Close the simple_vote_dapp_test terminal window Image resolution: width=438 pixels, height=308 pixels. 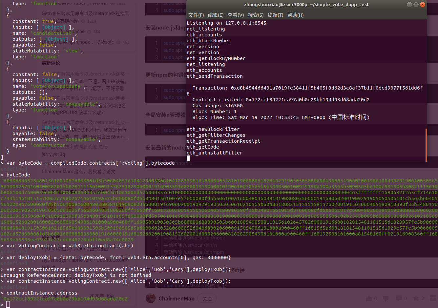[x=423, y=5]
